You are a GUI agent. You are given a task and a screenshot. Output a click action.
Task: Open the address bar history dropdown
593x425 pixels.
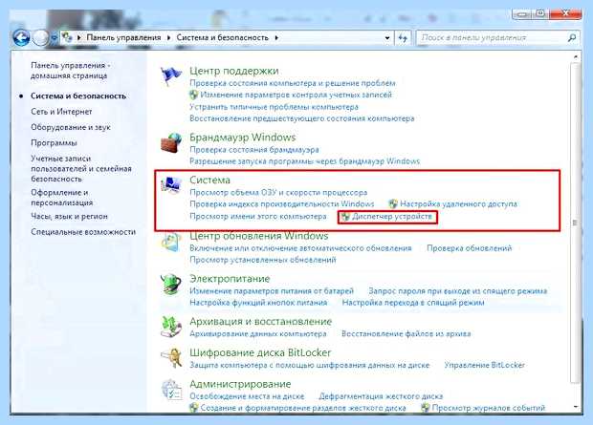(x=387, y=38)
